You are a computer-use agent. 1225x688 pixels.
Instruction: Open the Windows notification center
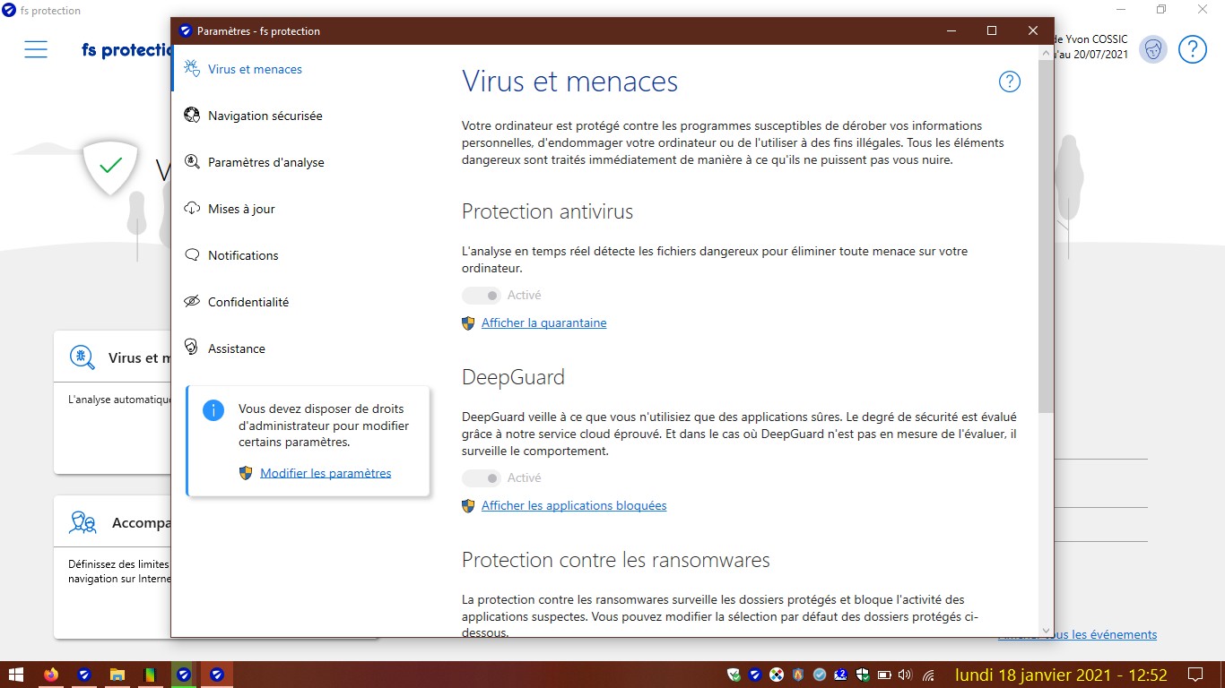(x=1195, y=675)
